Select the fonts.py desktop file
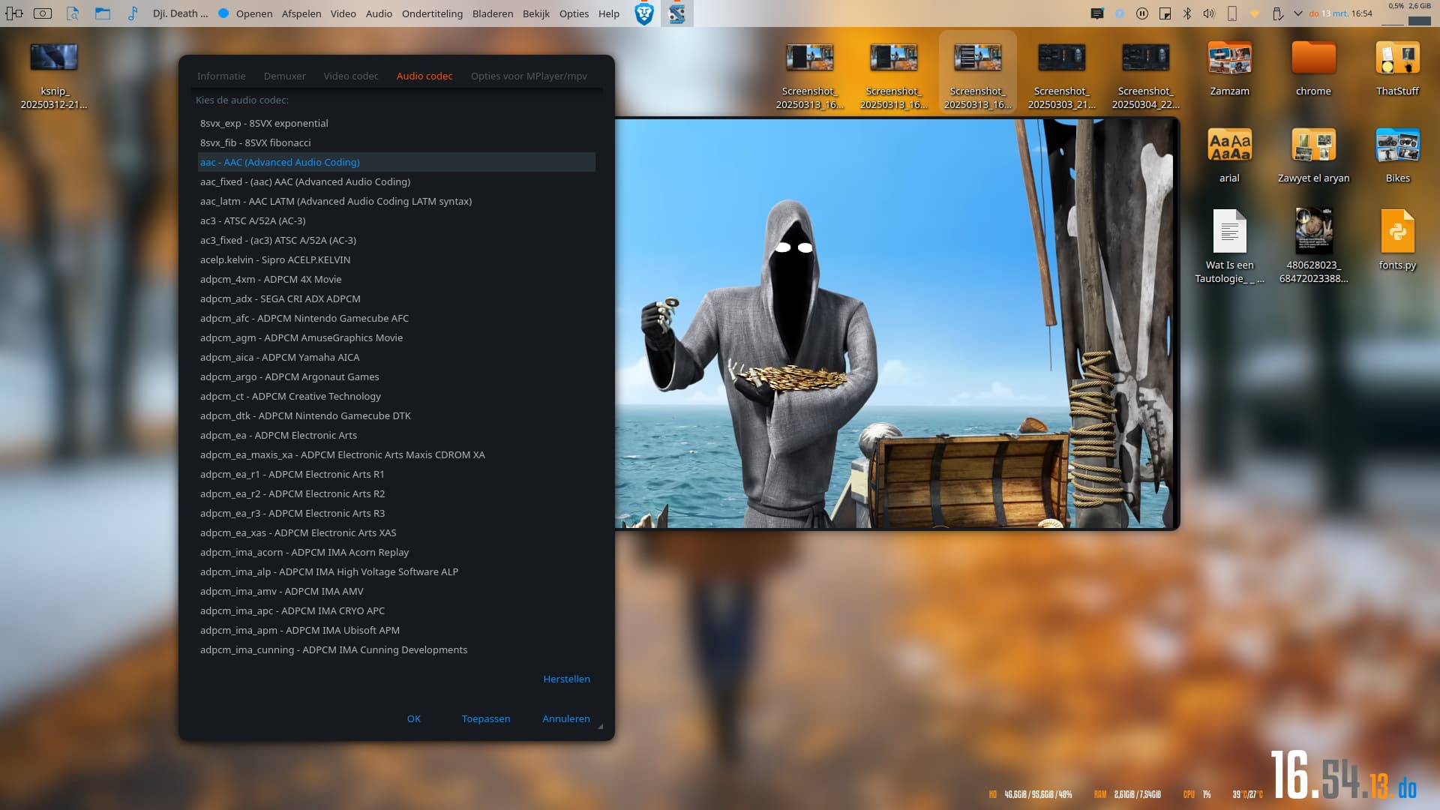Viewport: 1440px width, 810px height. (x=1397, y=240)
